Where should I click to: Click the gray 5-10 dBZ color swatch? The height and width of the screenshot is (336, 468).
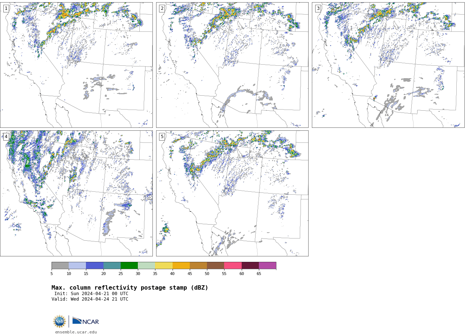pos(60,266)
